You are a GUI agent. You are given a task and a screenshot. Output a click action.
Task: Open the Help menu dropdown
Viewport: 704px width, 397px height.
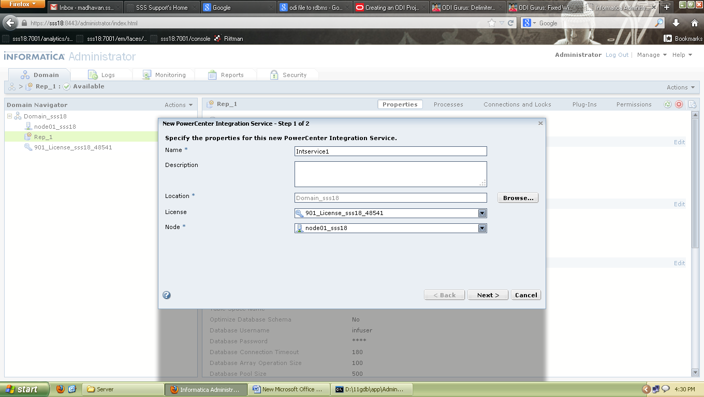pyautogui.click(x=682, y=55)
